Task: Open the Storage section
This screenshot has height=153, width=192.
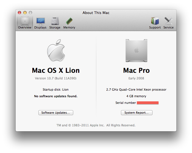Action: point(55,23)
